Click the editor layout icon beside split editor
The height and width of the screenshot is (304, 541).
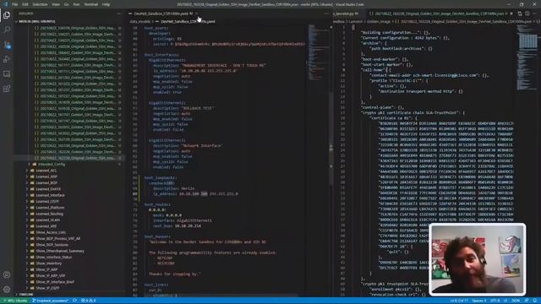point(527,14)
